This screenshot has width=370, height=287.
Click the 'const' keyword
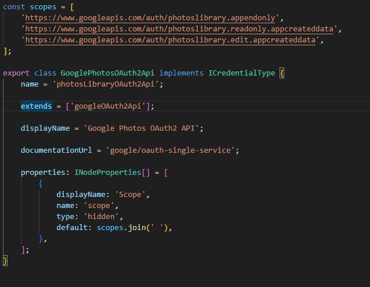pos(14,7)
